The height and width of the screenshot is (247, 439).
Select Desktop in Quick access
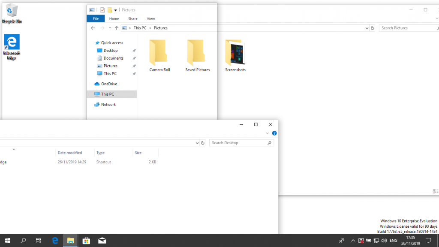[111, 51]
